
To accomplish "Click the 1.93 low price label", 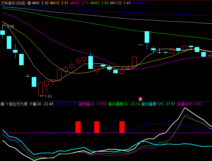I will [x=48, y=96].
